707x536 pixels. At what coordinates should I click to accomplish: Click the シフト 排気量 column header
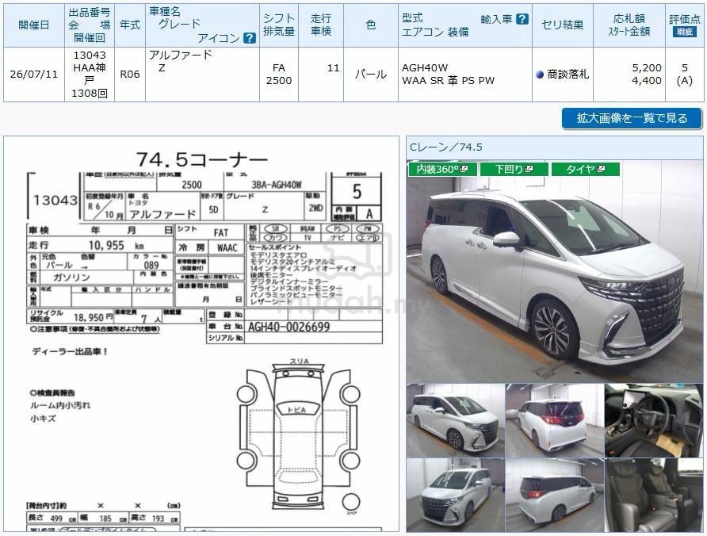279,25
